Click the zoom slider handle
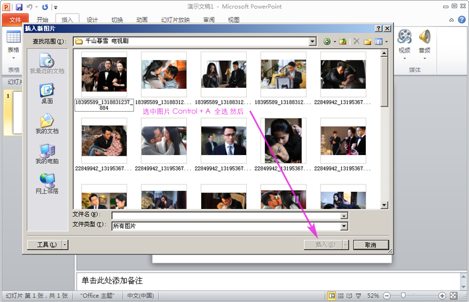 tap(404, 296)
